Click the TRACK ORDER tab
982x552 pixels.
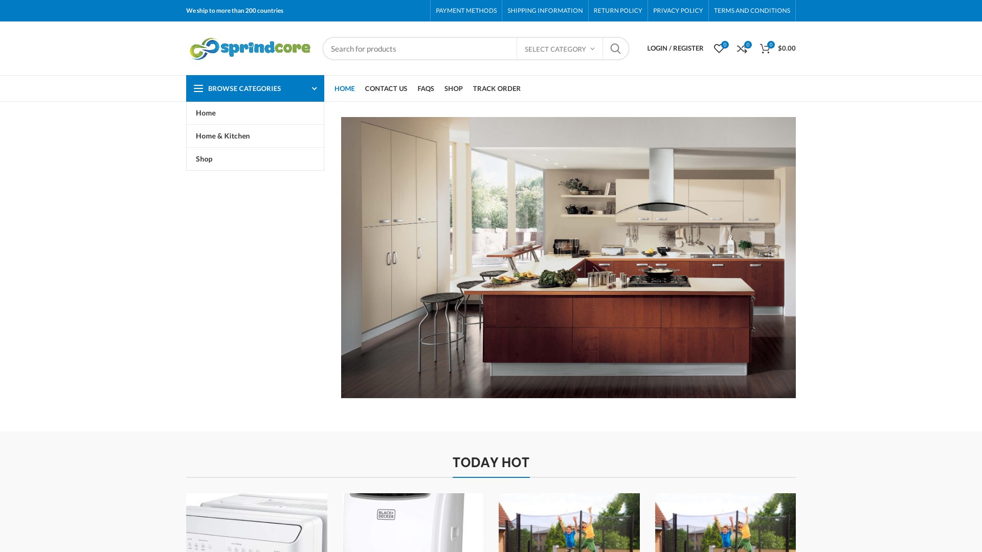tap(497, 88)
